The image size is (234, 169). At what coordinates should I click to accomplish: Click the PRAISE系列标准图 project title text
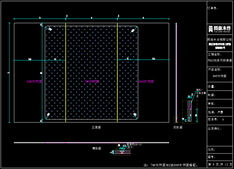point(219,60)
